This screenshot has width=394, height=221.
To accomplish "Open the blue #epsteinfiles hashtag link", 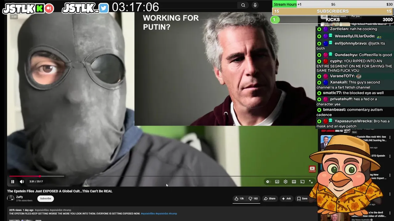I will click(x=148, y=214).
